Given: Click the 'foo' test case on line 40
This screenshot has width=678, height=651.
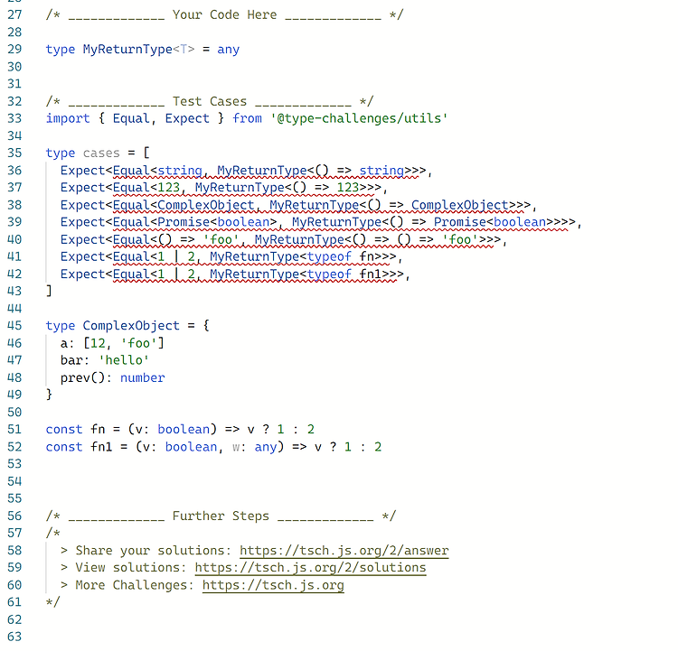Looking at the screenshot, I should 283,240.
